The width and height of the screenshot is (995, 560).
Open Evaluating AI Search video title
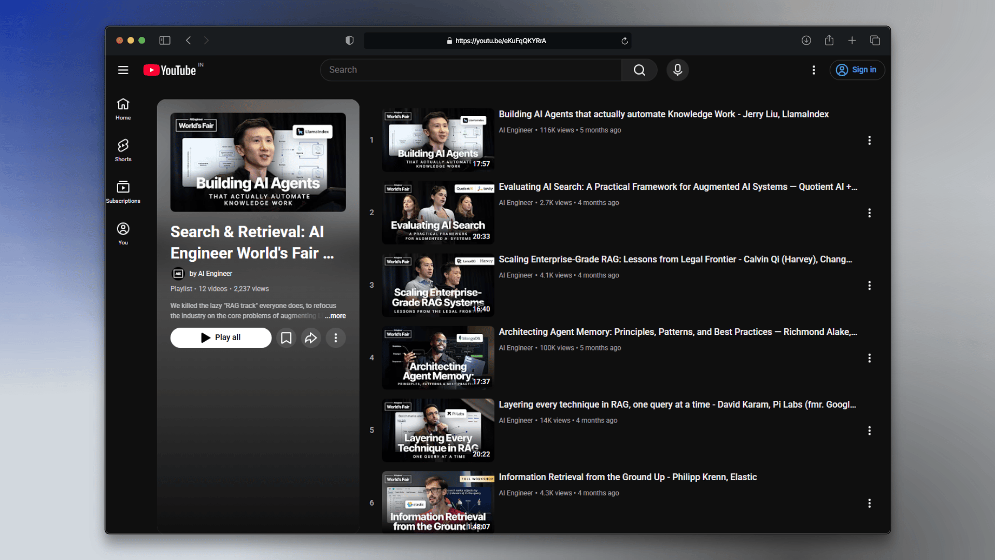(x=678, y=187)
